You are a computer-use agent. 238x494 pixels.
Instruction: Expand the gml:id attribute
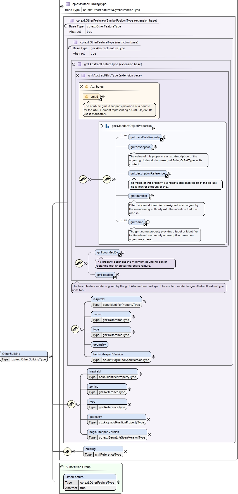[103, 96]
